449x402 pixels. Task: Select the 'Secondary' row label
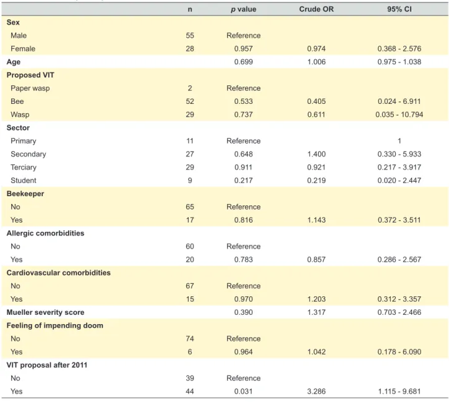coord(28,154)
